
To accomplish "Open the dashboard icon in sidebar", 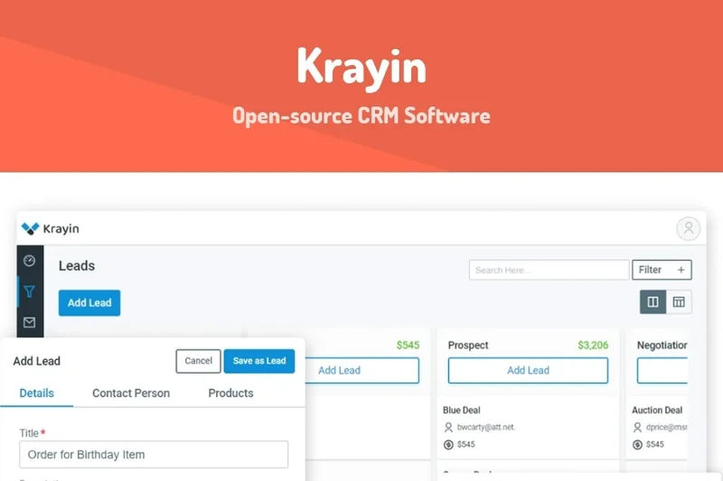I will [x=30, y=261].
